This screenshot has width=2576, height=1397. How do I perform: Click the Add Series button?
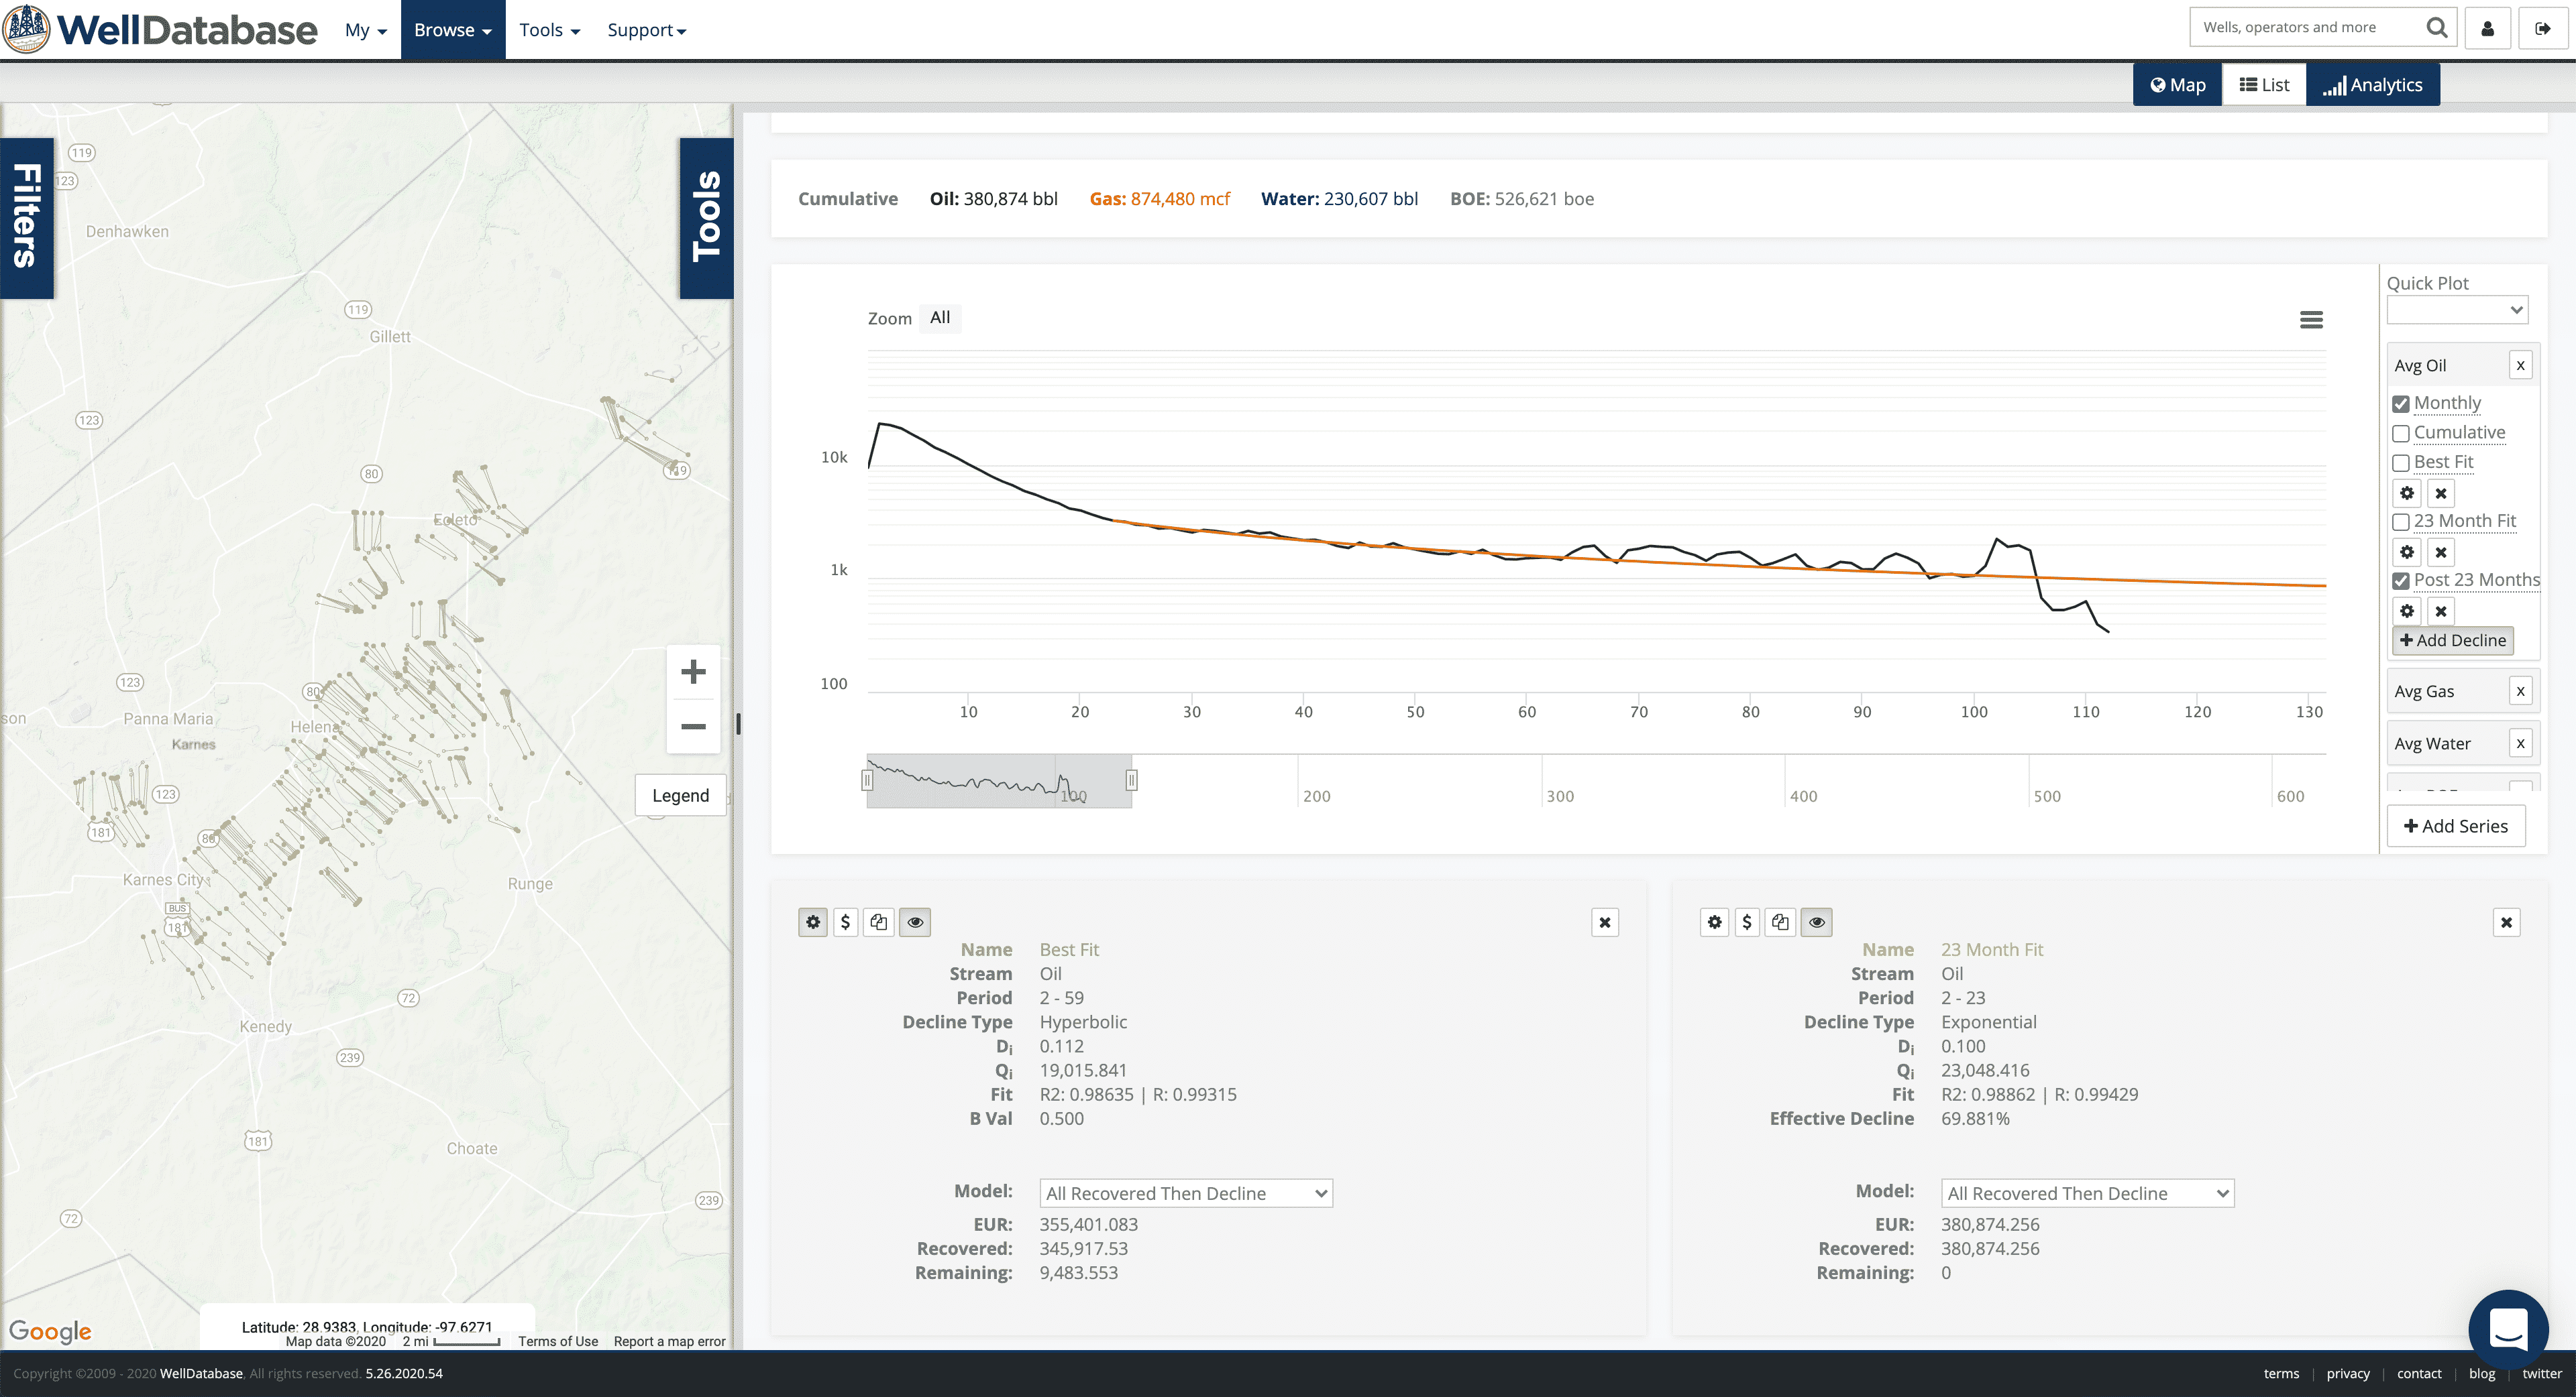coord(2455,827)
